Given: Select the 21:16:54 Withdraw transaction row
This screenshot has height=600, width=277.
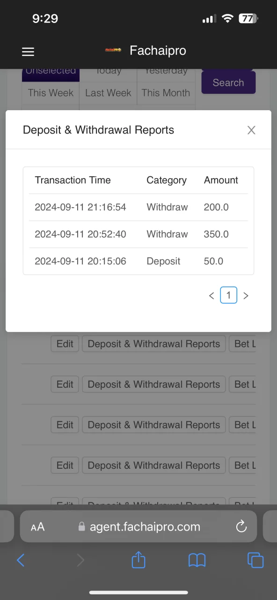Looking at the screenshot, I should pos(138,207).
